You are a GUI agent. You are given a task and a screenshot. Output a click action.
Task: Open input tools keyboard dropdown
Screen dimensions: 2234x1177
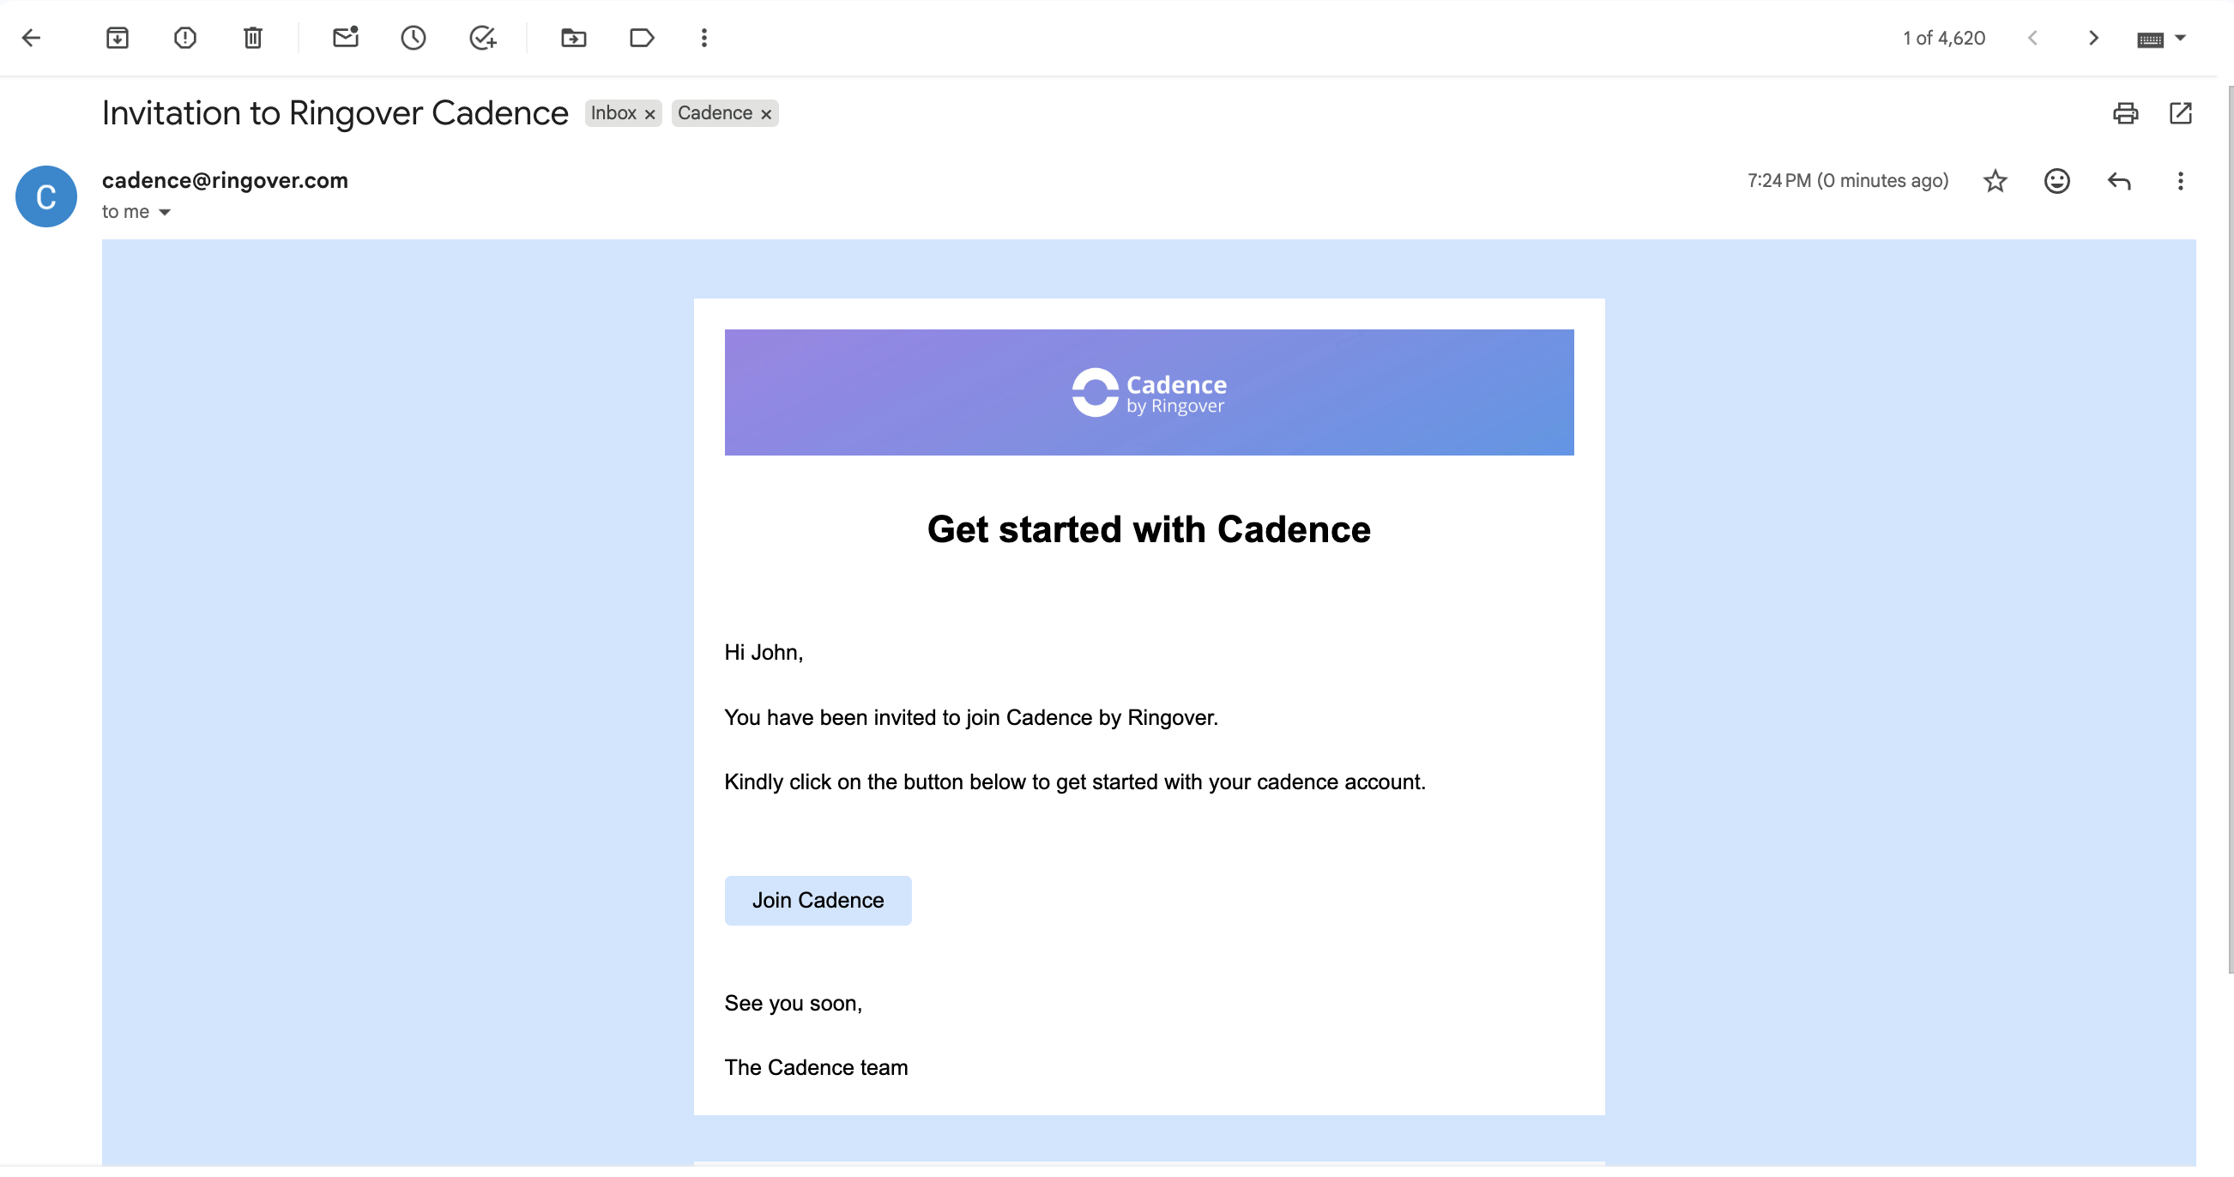pyautogui.click(x=2179, y=38)
